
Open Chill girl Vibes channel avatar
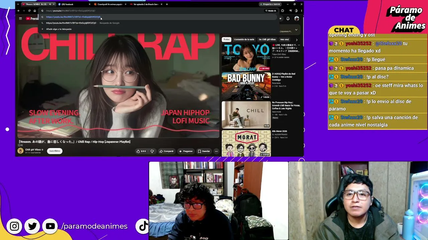(20, 151)
